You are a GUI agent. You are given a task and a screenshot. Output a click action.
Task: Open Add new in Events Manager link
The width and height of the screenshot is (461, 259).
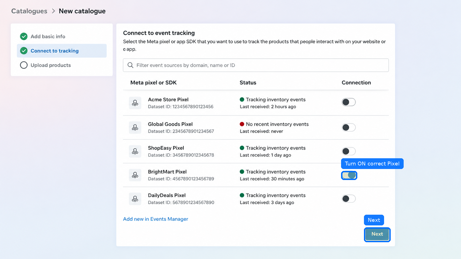pyautogui.click(x=156, y=219)
